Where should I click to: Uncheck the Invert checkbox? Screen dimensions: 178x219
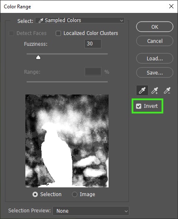[x=138, y=106]
